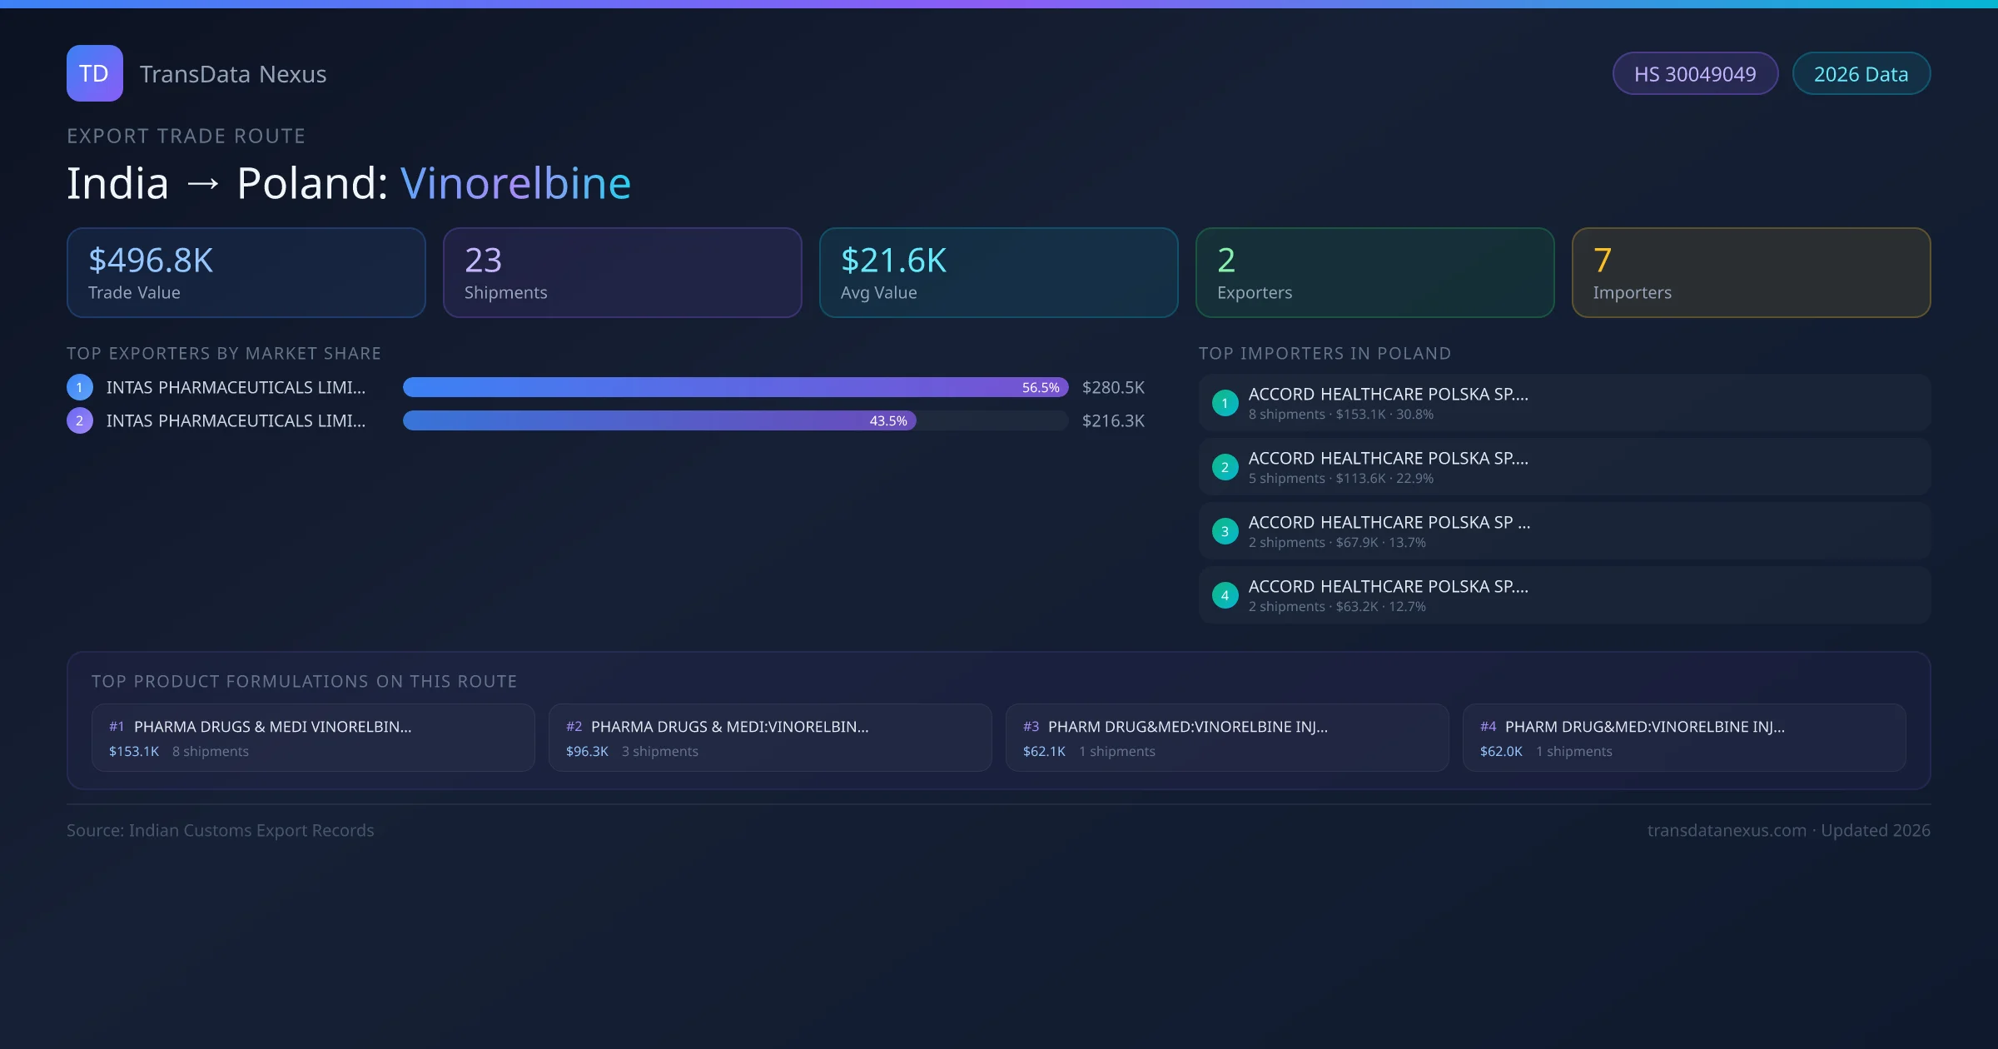Select importer row with 5 shipments $113.6K

tap(1563, 467)
